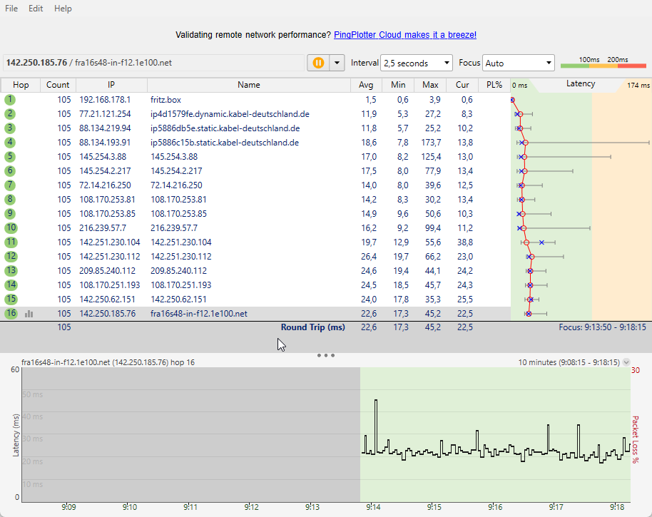The image size is (652, 517).
Task: Pause tracing with the orange pause icon
Action: point(317,63)
